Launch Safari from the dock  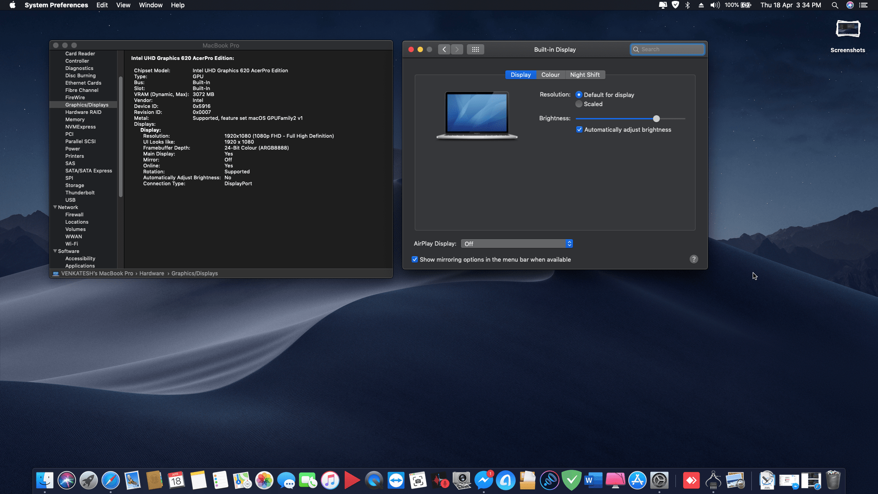(111, 481)
